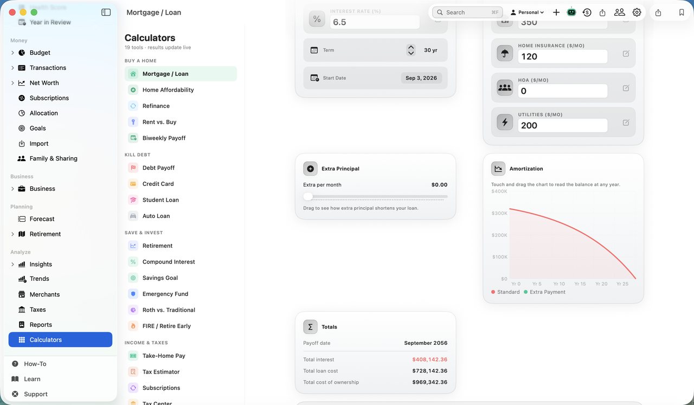Open Take-Home Pay calculator

point(181,356)
